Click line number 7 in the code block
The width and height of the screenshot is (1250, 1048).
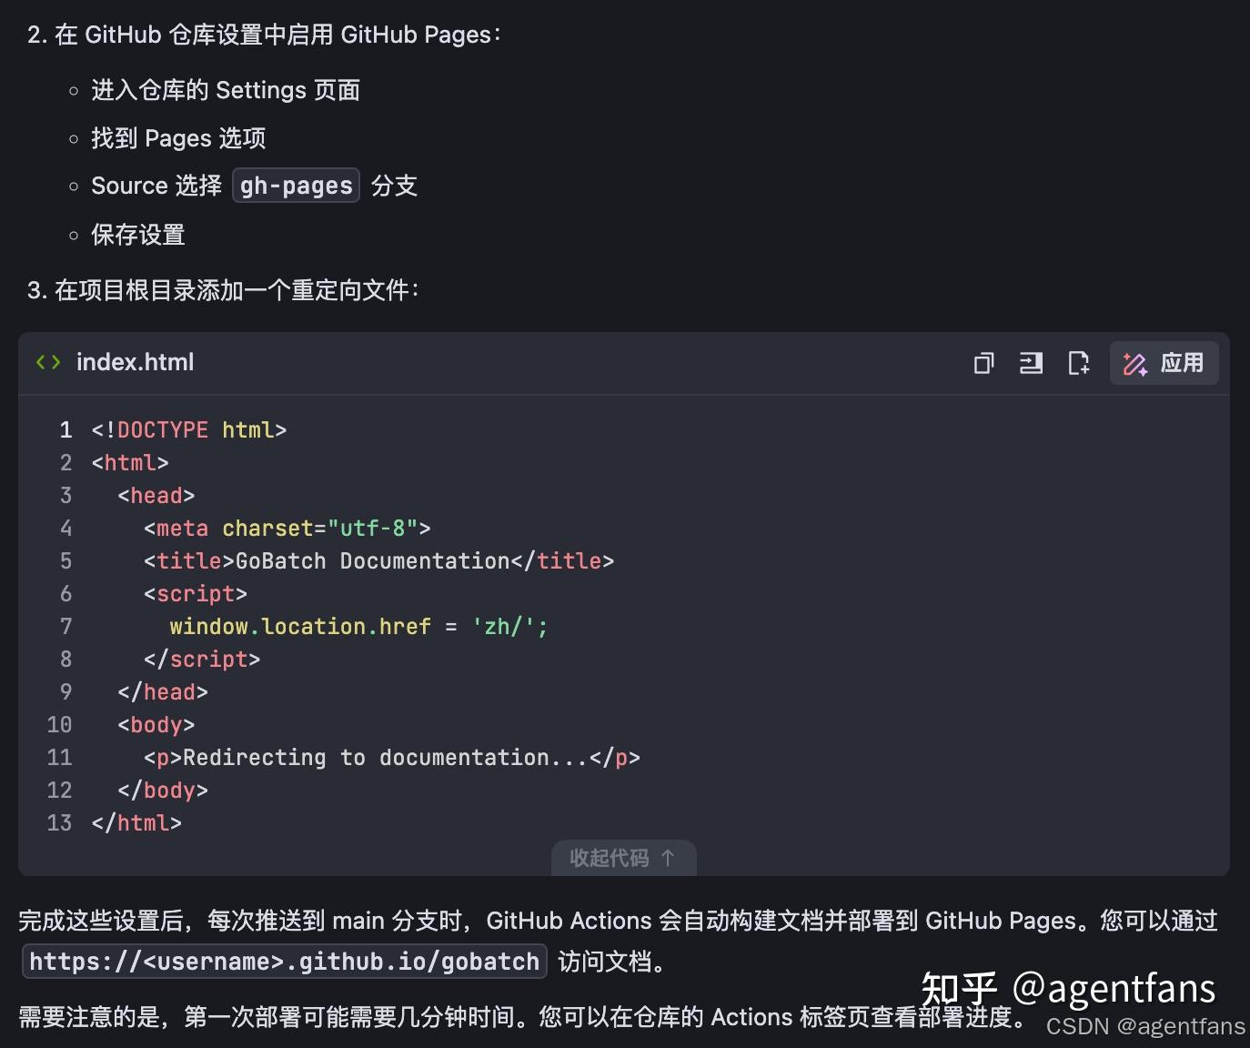coord(66,626)
